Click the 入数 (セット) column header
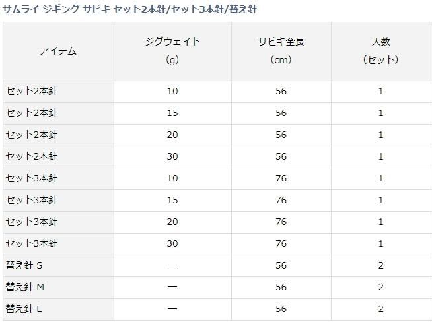The height and width of the screenshot is (324, 432). [380, 51]
